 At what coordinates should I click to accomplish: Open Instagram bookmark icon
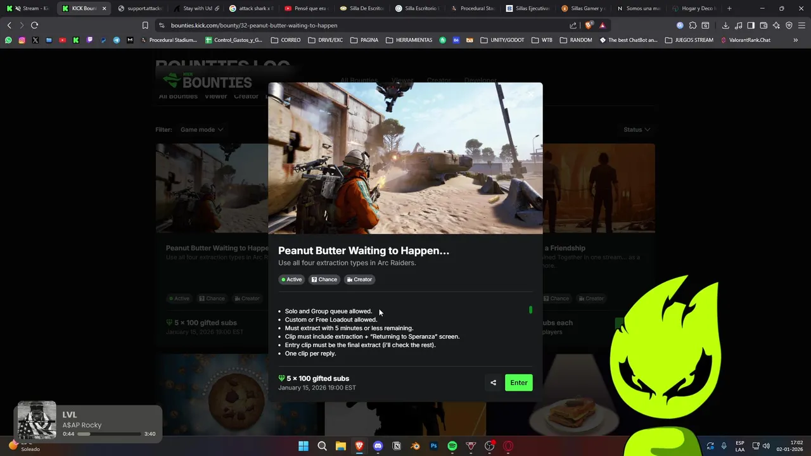pos(22,40)
